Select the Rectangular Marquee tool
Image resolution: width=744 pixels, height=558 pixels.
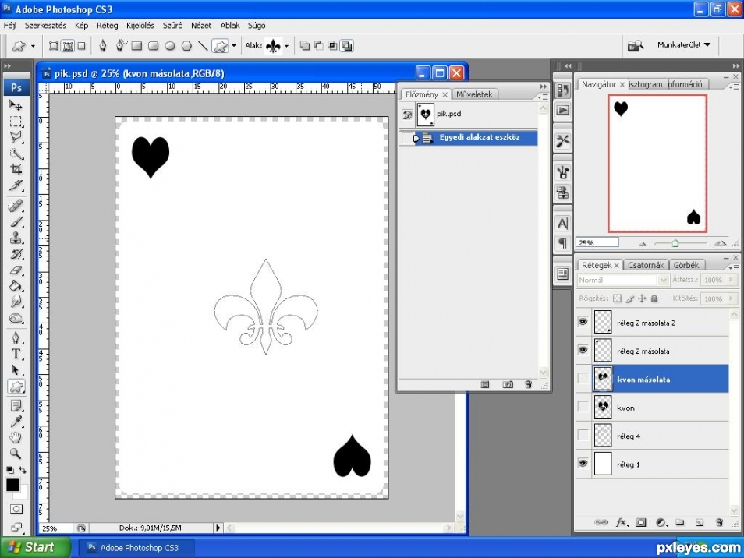click(x=16, y=122)
